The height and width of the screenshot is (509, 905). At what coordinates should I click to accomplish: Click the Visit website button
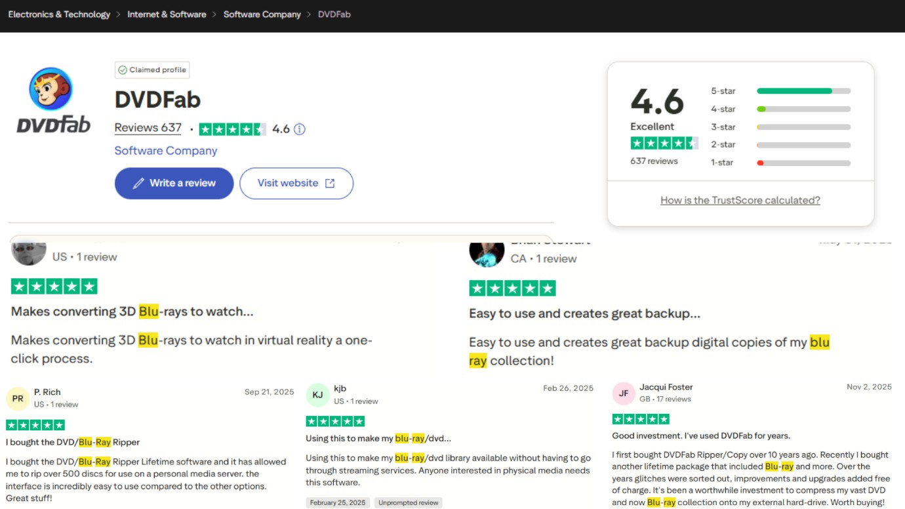tap(296, 183)
